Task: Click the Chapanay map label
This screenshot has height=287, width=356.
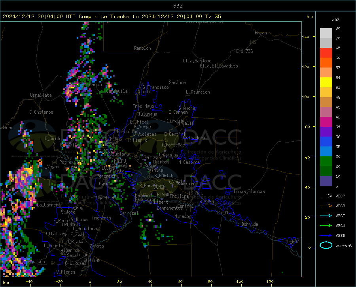Action: 169,155
